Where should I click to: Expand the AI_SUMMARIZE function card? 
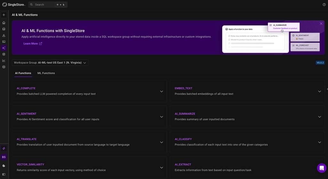(x=319, y=117)
